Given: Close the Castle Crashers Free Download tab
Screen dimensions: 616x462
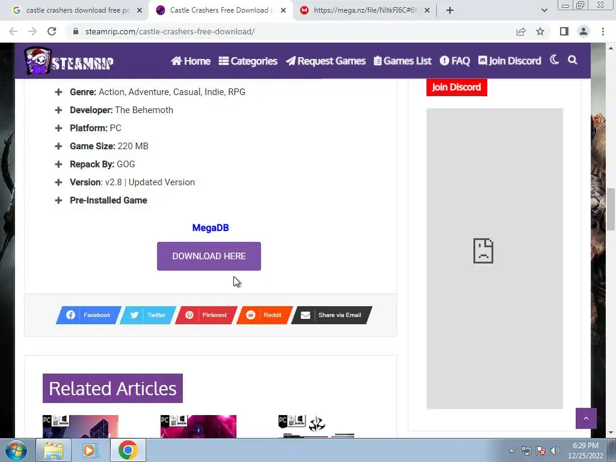Looking at the screenshot, I should [x=283, y=10].
